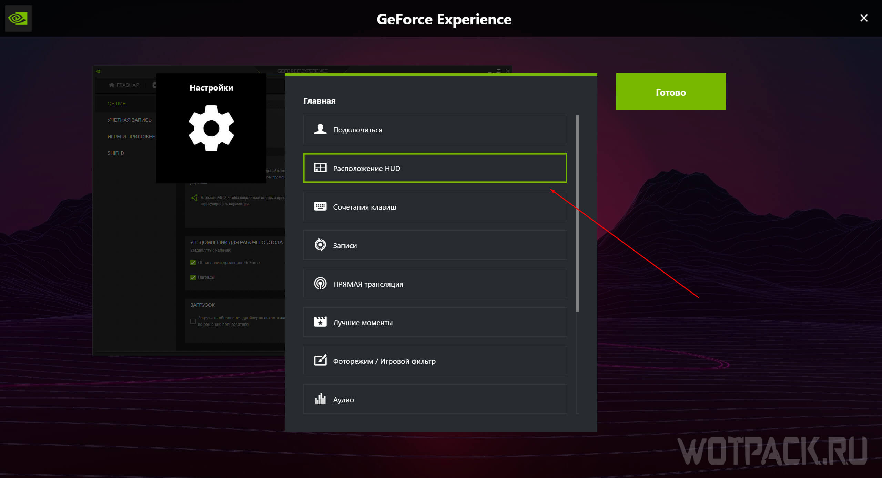The width and height of the screenshot is (882, 478).
Task: Click the audio equalizer icon
Action: (x=320, y=399)
